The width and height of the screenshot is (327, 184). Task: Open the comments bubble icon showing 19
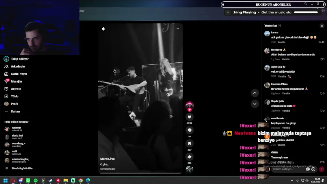point(190,130)
